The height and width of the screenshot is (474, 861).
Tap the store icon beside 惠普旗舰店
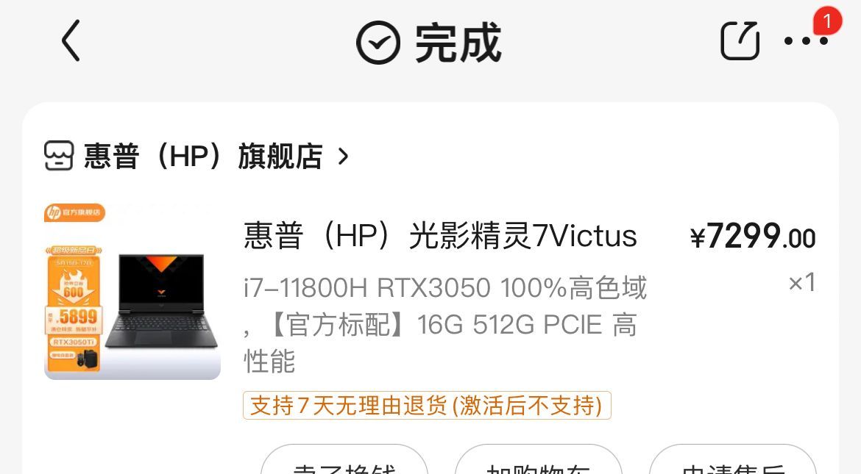pyautogui.click(x=59, y=156)
